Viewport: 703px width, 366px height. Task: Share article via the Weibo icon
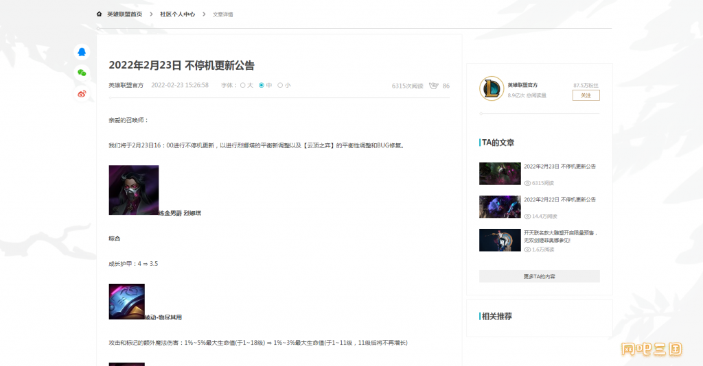pyautogui.click(x=82, y=94)
